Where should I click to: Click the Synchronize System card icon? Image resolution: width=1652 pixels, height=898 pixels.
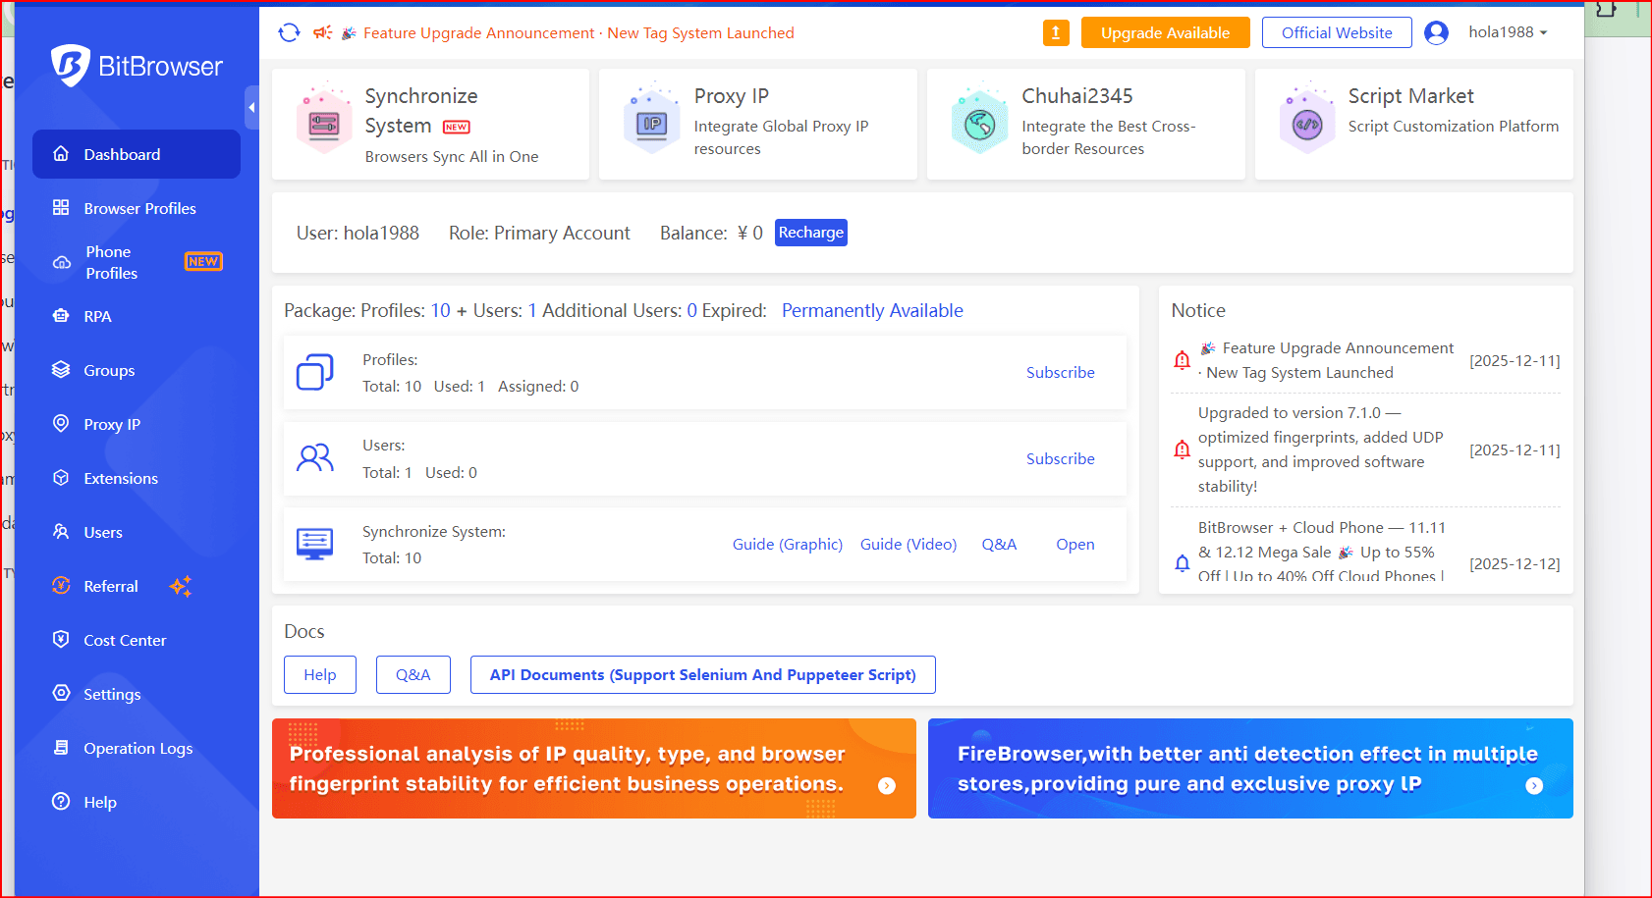(323, 124)
